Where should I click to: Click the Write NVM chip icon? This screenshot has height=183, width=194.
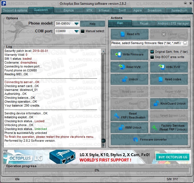coord(161,67)
